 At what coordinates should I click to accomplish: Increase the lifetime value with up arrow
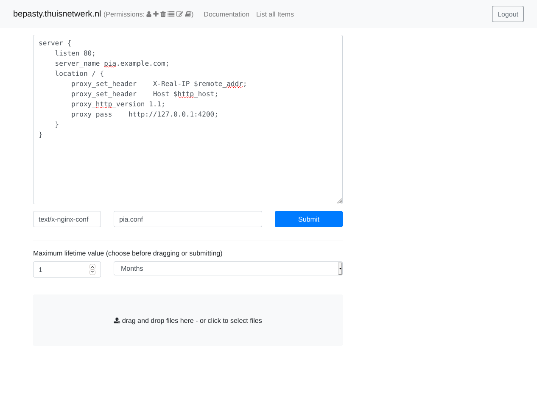click(92, 267)
